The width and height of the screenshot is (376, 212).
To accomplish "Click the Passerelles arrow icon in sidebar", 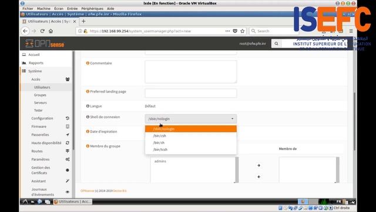I will point(68,135).
